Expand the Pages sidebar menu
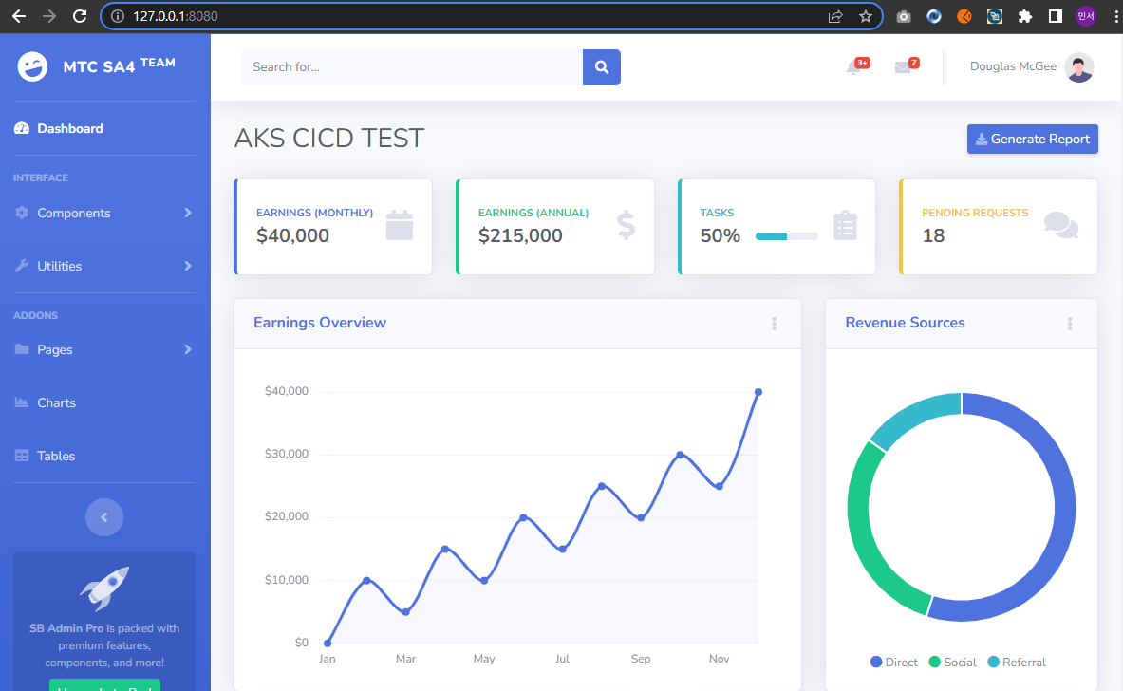1123x691 pixels. click(x=104, y=349)
